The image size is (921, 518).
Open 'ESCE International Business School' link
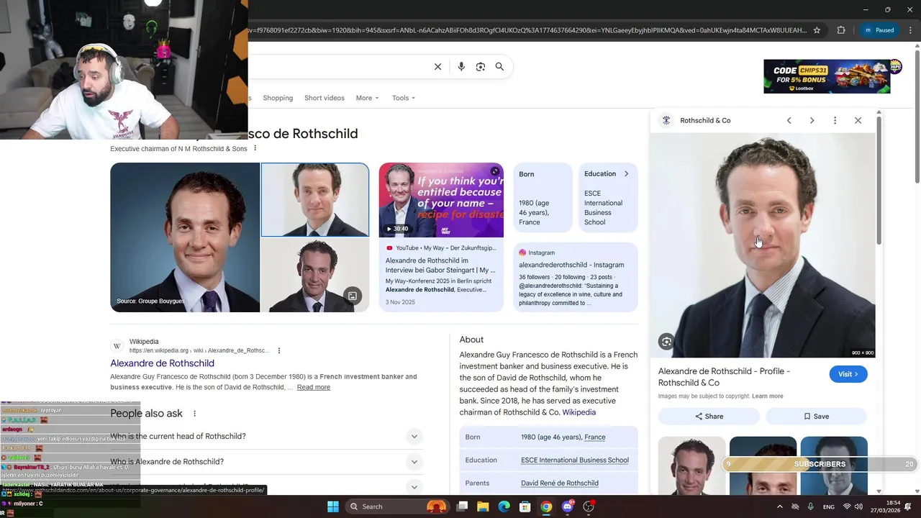[x=574, y=460]
